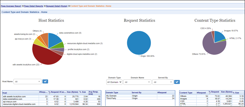Click the Content Type column header
Screen dimensions: 245x107
pos(188,93)
